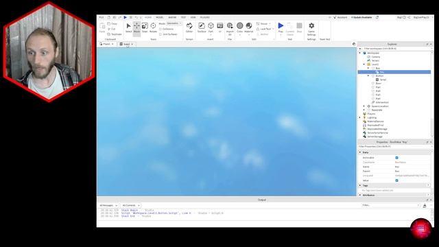Insert a new Part

pyautogui.click(x=211, y=28)
